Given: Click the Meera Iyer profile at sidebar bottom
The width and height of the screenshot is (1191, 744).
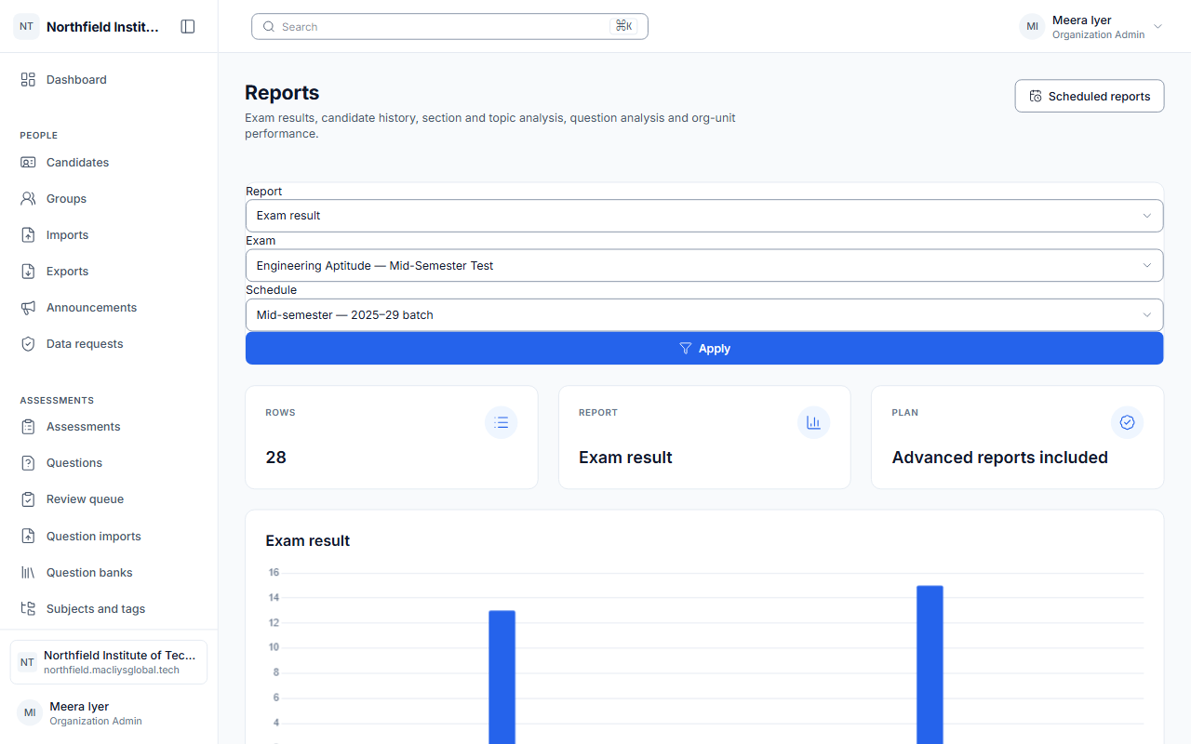Looking at the screenshot, I should coord(109,713).
